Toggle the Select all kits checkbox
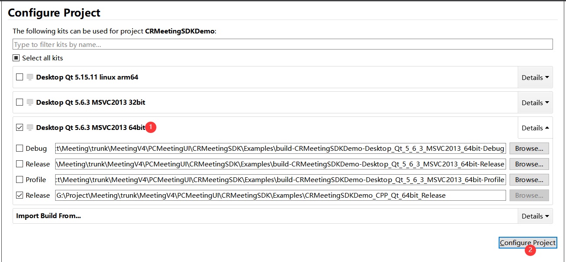Screen dimensions: 566x262 point(16,58)
